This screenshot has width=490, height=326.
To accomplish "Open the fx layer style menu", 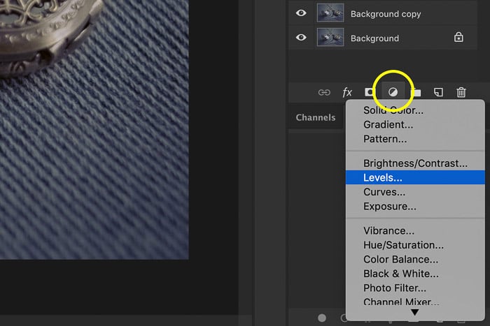I will [x=346, y=92].
